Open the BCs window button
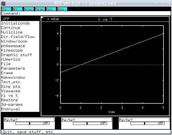The image size is (172, 135). click(x=18, y=9)
